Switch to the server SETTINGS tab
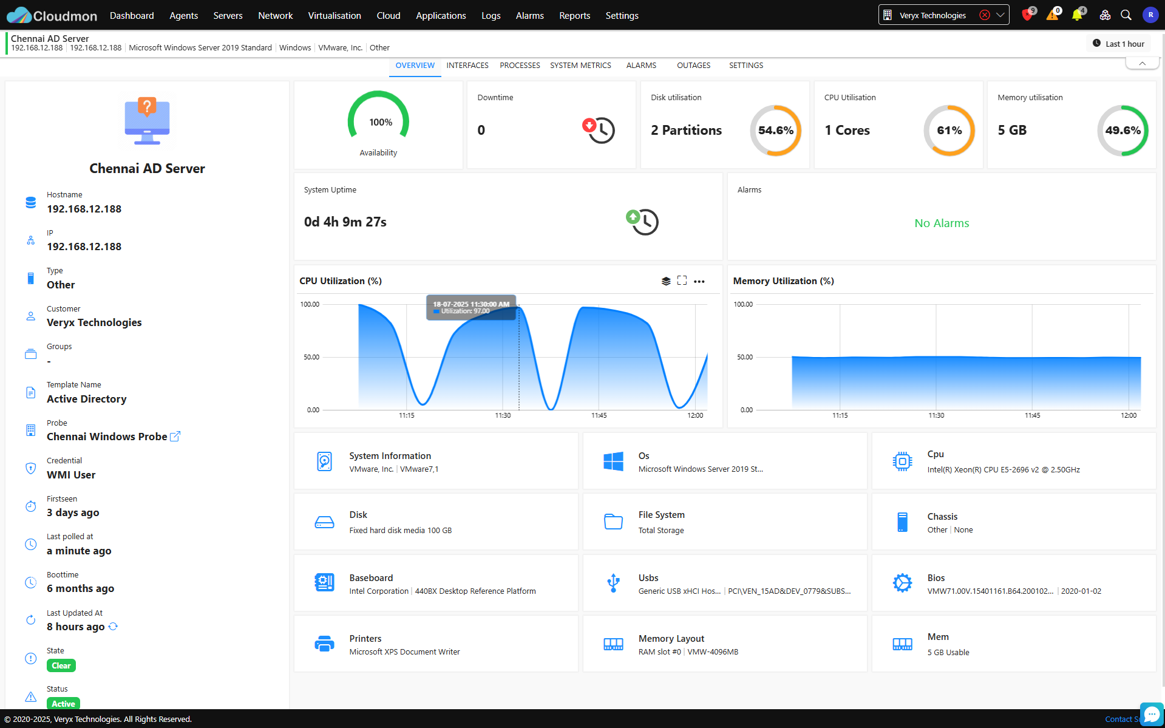1165x728 pixels. click(x=746, y=65)
